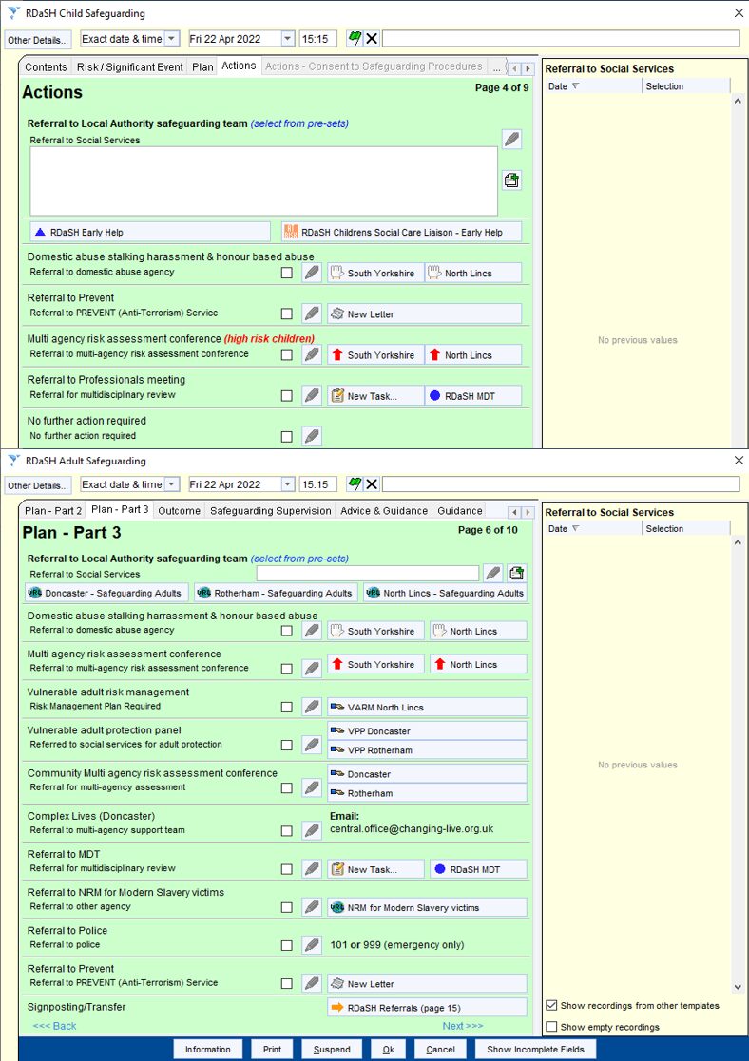Open date picker dropdown in Adult Safeguarding window

pyautogui.click(x=288, y=483)
